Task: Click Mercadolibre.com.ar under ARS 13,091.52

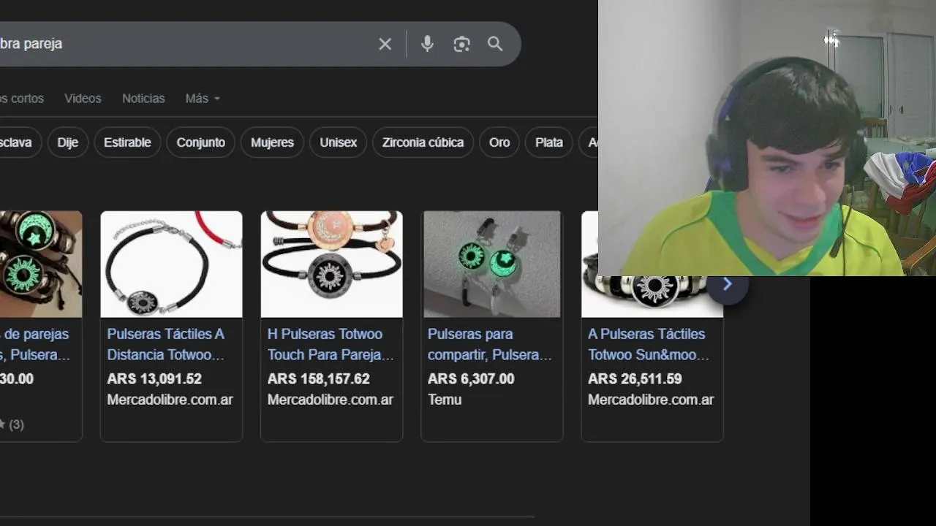Action: coord(170,400)
